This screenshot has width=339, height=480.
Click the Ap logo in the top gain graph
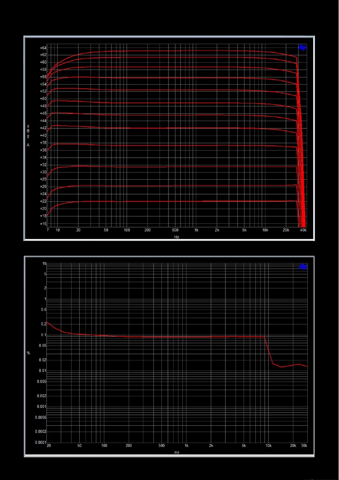tap(302, 48)
